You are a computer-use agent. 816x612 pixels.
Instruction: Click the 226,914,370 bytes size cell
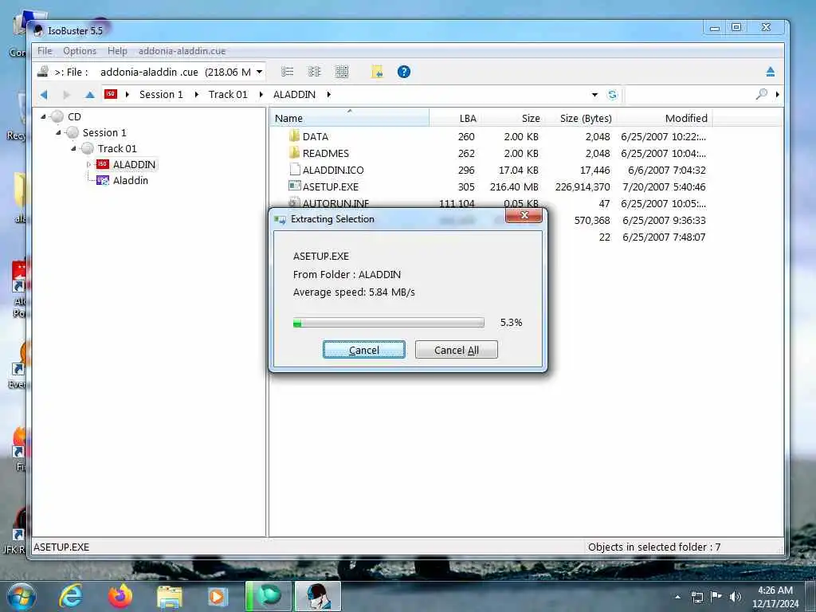(583, 186)
